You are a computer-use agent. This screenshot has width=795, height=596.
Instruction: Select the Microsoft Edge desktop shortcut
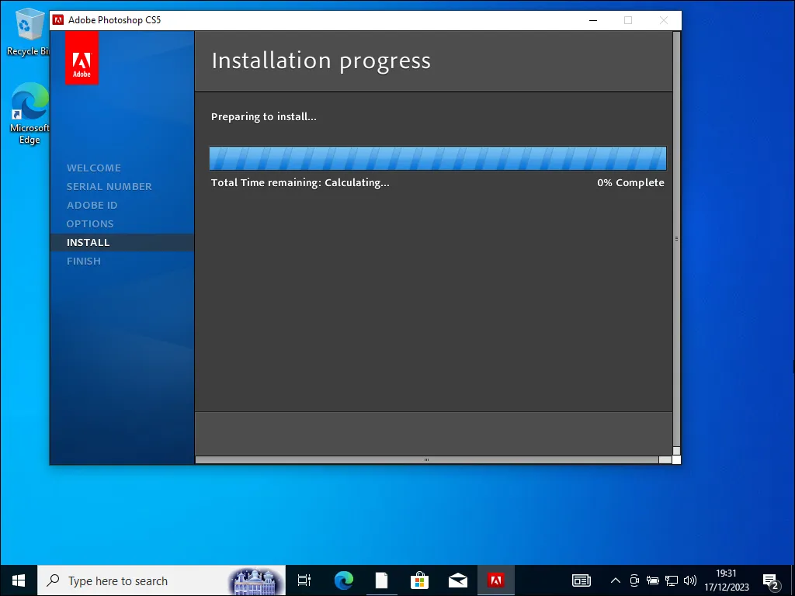(x=30, y=114)
